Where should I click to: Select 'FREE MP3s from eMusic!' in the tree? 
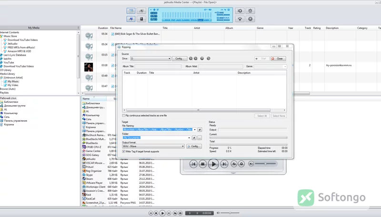(21, 48)
